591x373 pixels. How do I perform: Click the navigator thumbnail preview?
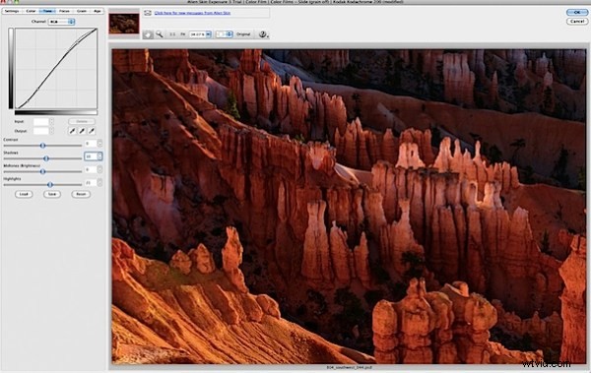(124, 24)
